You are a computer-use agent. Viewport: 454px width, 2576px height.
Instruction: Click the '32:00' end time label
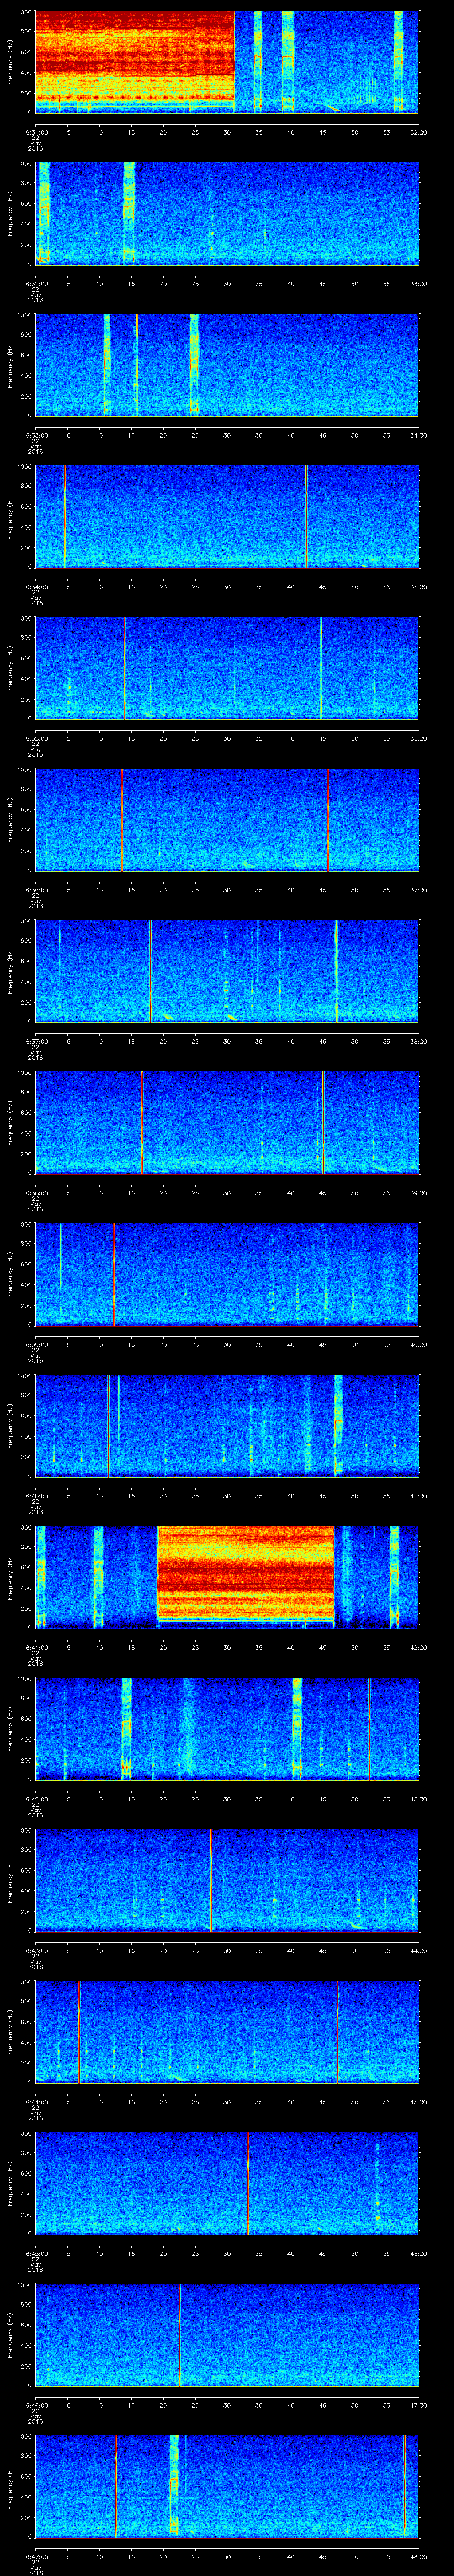418,132
